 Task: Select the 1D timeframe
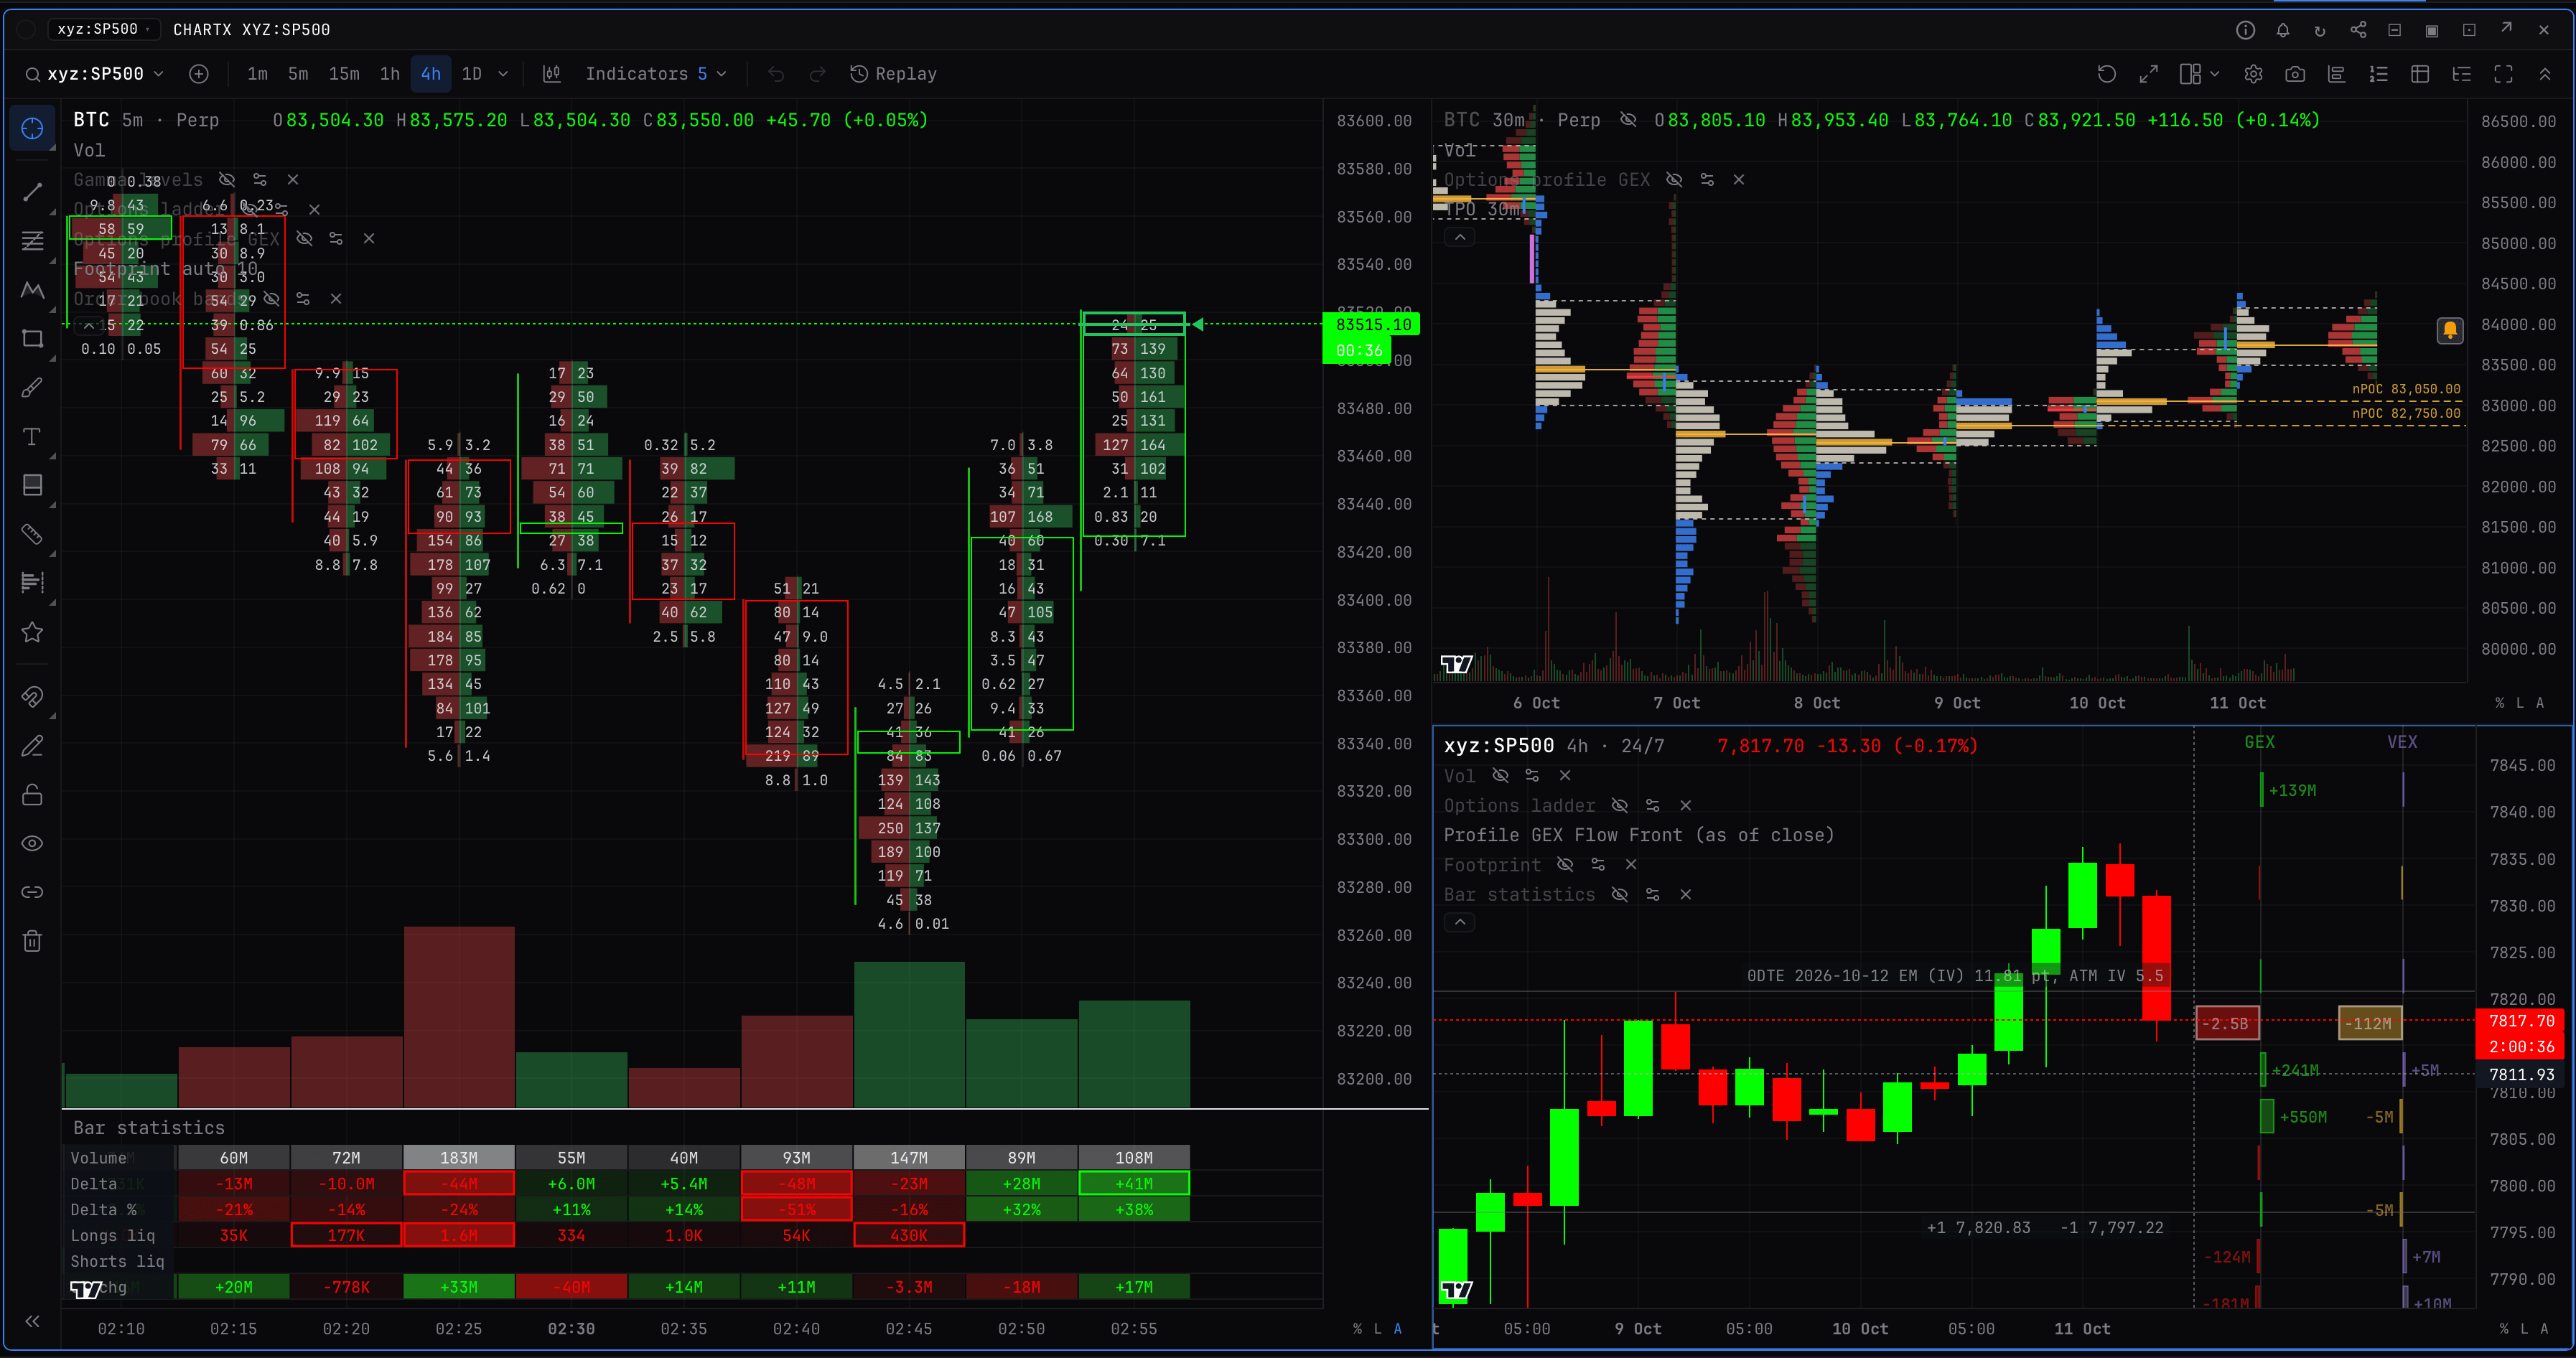pos(472,74)
